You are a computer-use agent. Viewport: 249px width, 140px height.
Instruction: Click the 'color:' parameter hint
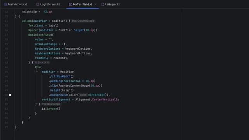pos(83,95)
